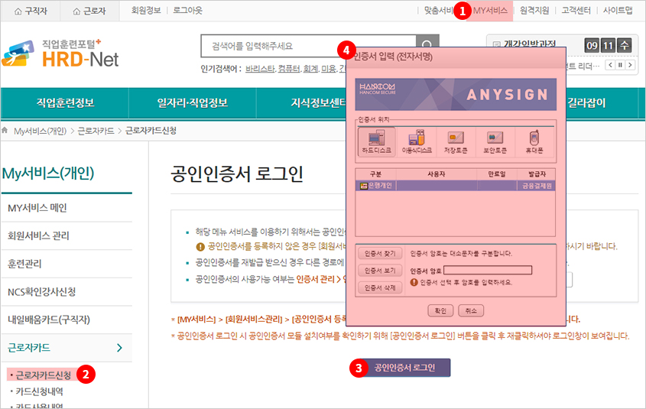
Task: Click the 발급자 column header
Action: point(537,174)
